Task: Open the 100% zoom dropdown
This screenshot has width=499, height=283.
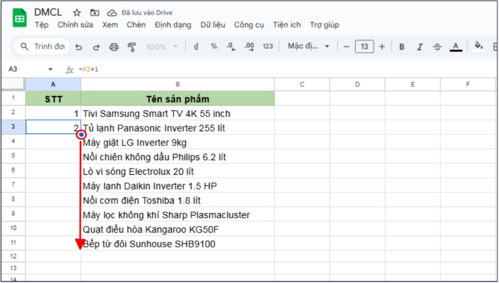Action: click(162, 47)
